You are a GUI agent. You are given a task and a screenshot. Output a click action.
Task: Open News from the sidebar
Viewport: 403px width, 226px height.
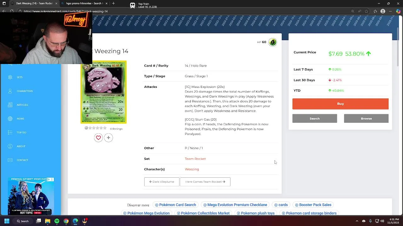[20, 119]
